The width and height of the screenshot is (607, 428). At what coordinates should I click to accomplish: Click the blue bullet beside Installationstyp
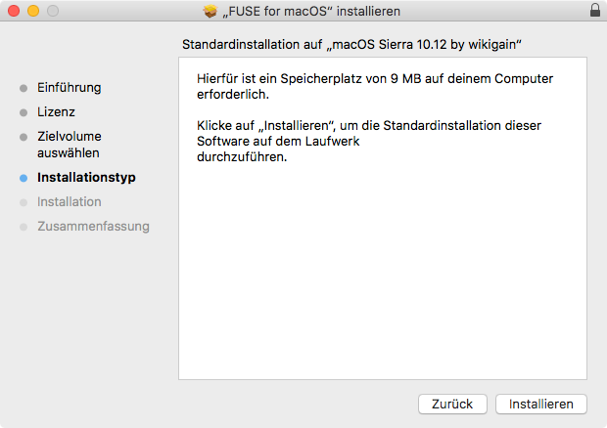tap(23, 179)
